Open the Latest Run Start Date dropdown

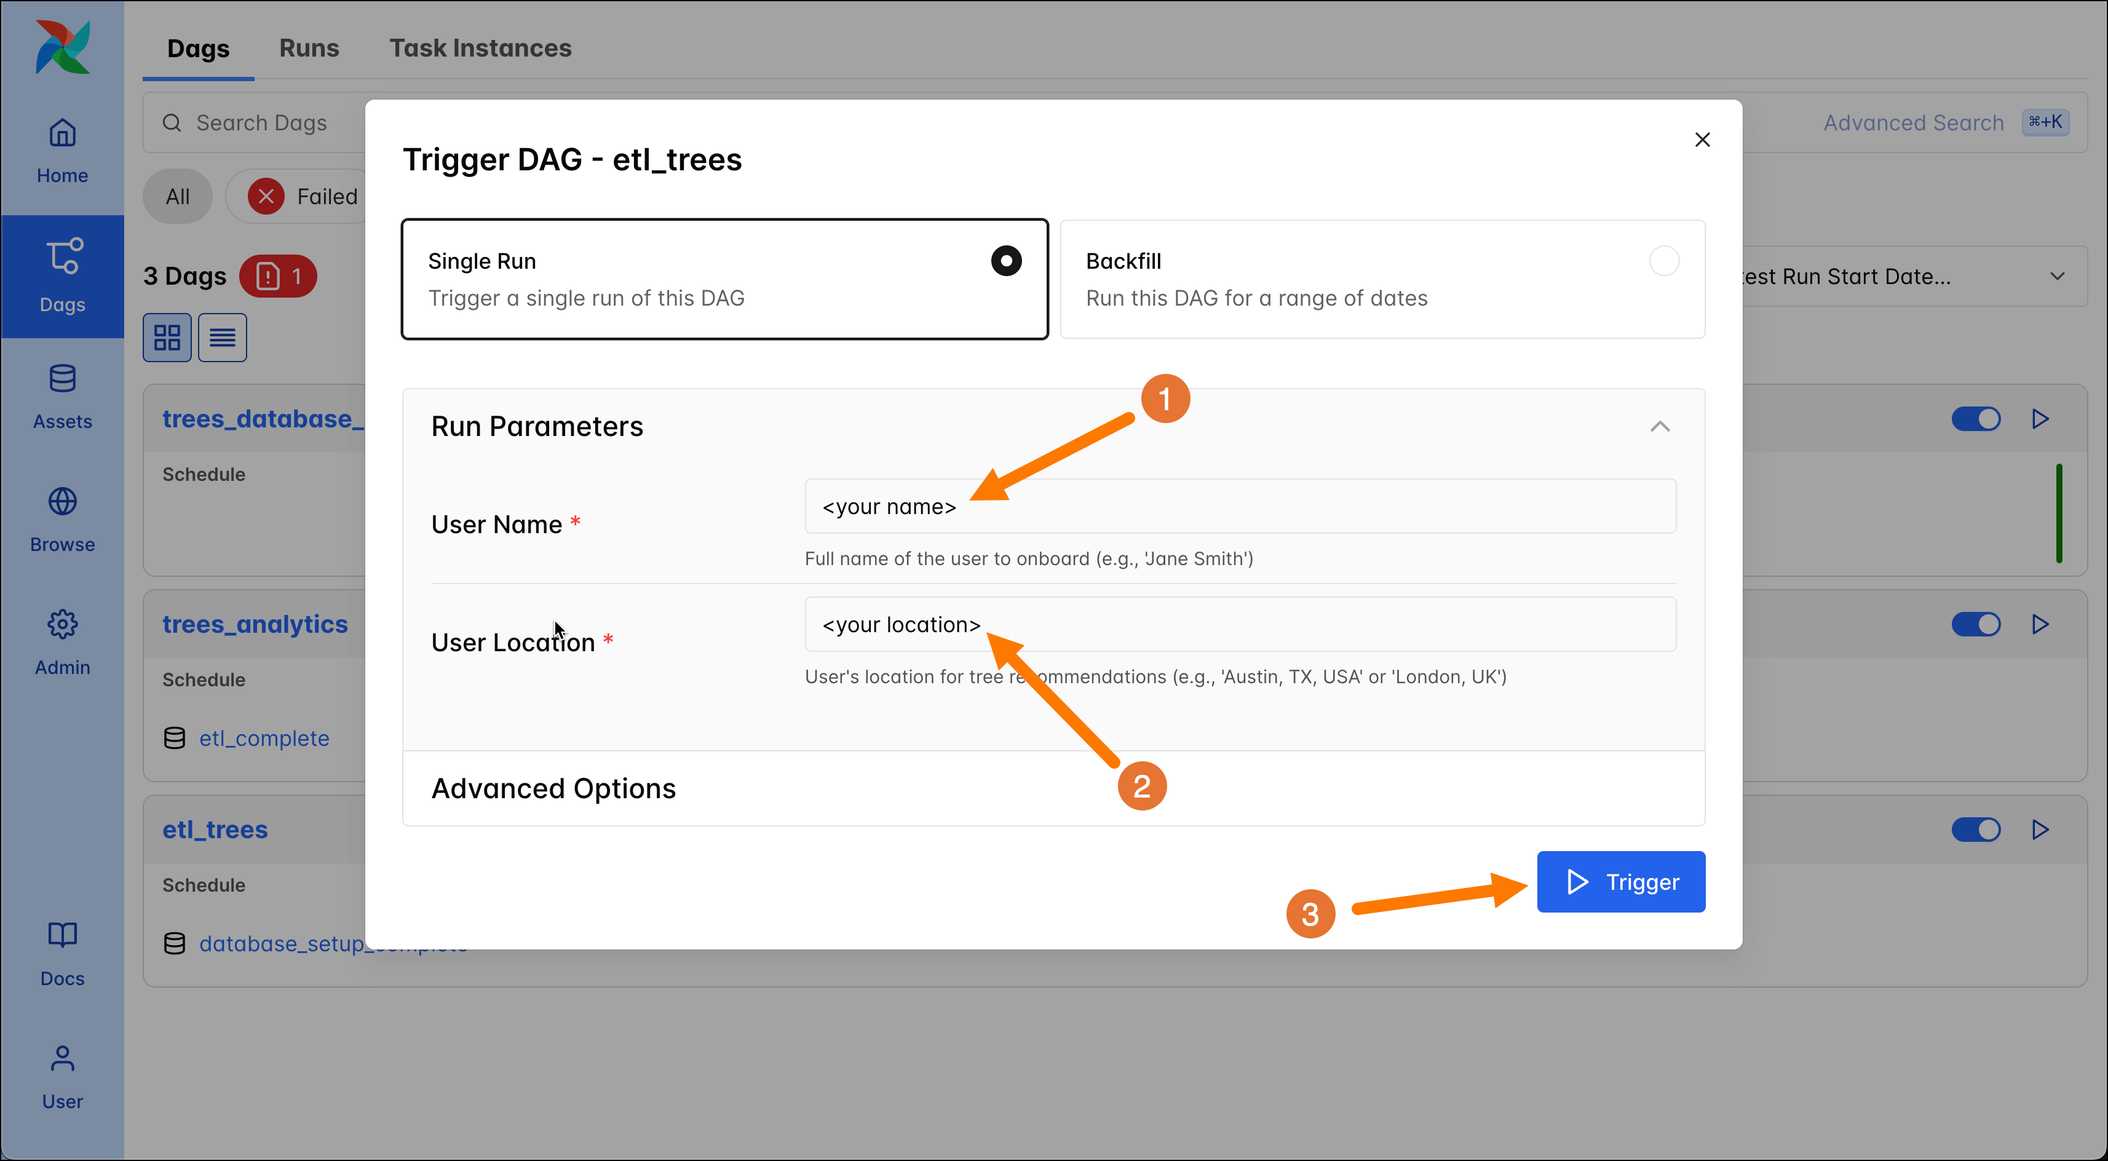(x=2058, y=275)
